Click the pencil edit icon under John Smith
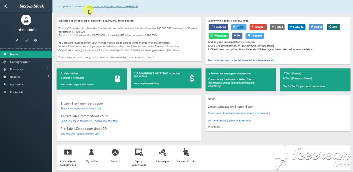The image size is (353, 172). [x=17, y=40]
